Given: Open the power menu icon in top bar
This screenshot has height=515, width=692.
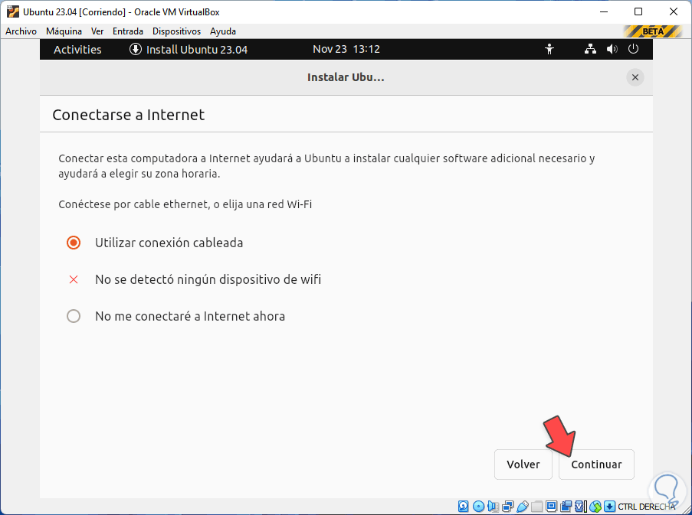Looking at the screenshot, I should 633,49.
